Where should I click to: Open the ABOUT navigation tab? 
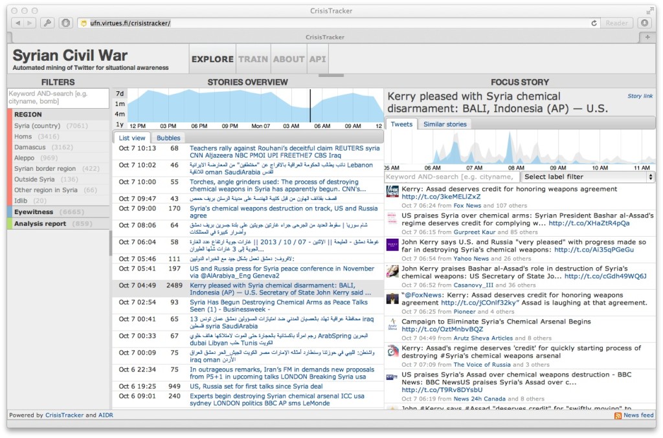point(288,59)
